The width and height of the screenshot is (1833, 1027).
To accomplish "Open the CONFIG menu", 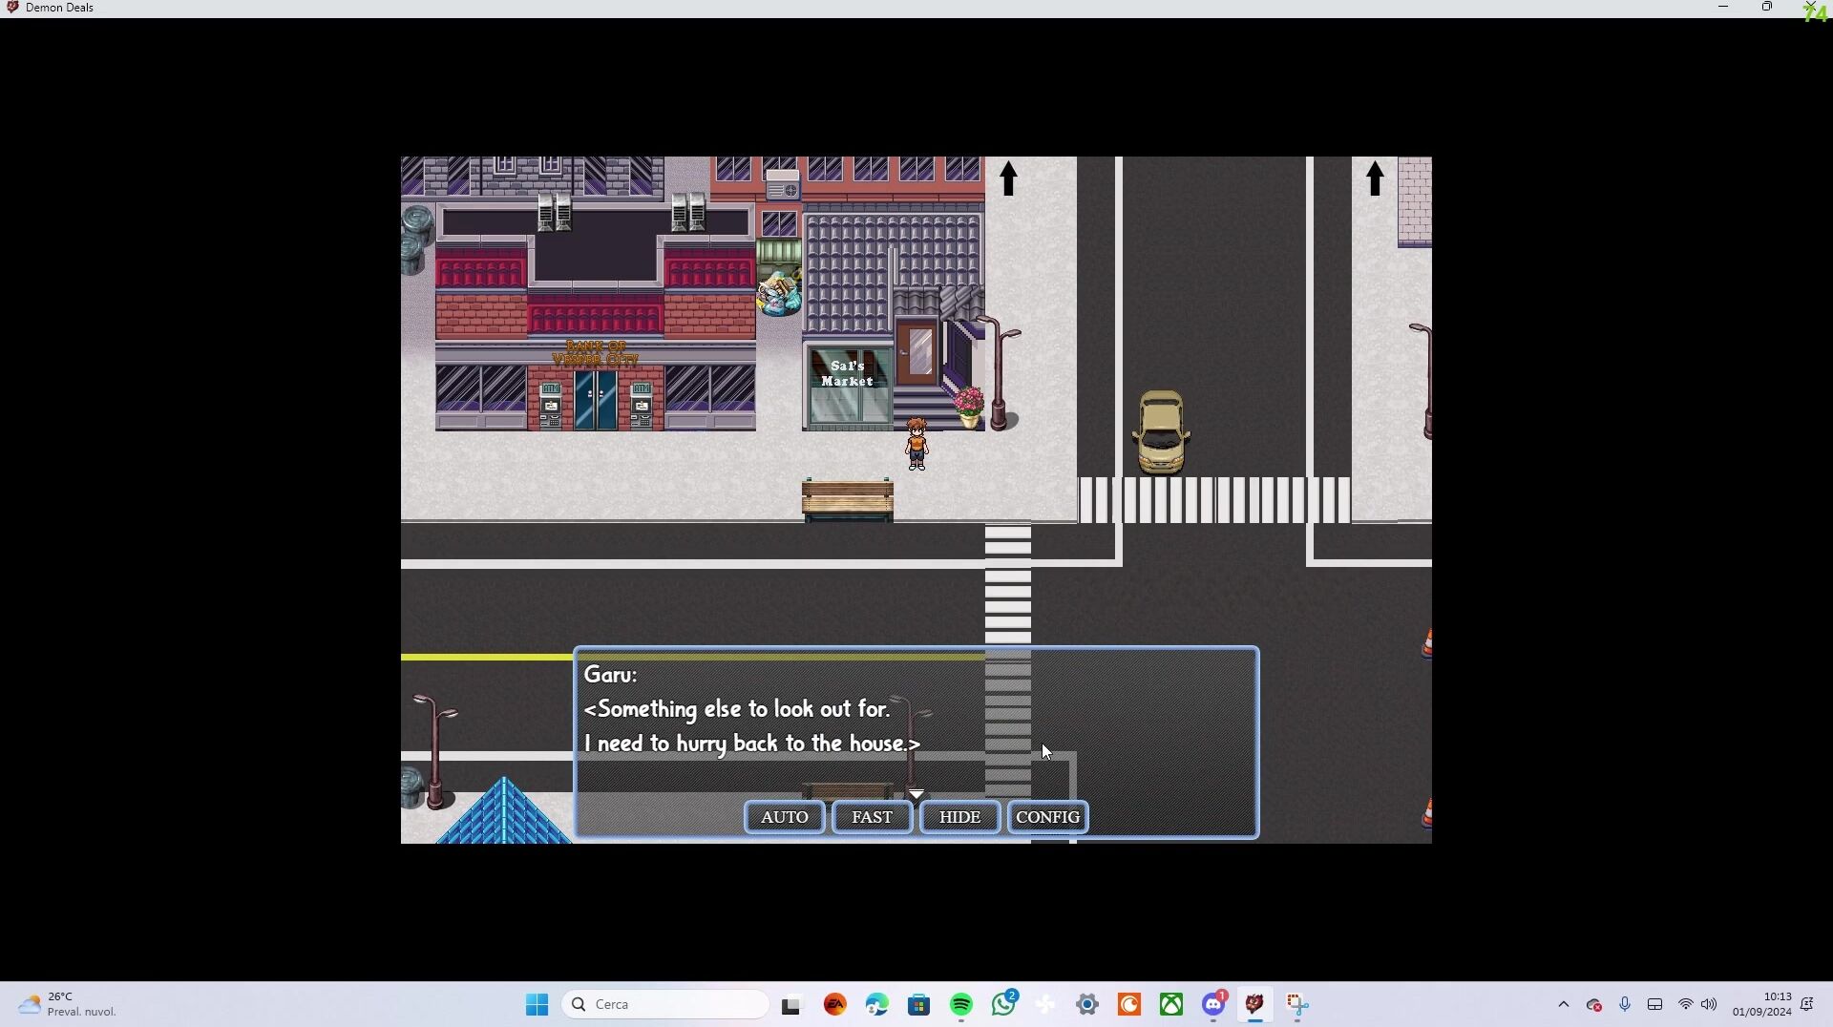I will tap(1047, 817).
